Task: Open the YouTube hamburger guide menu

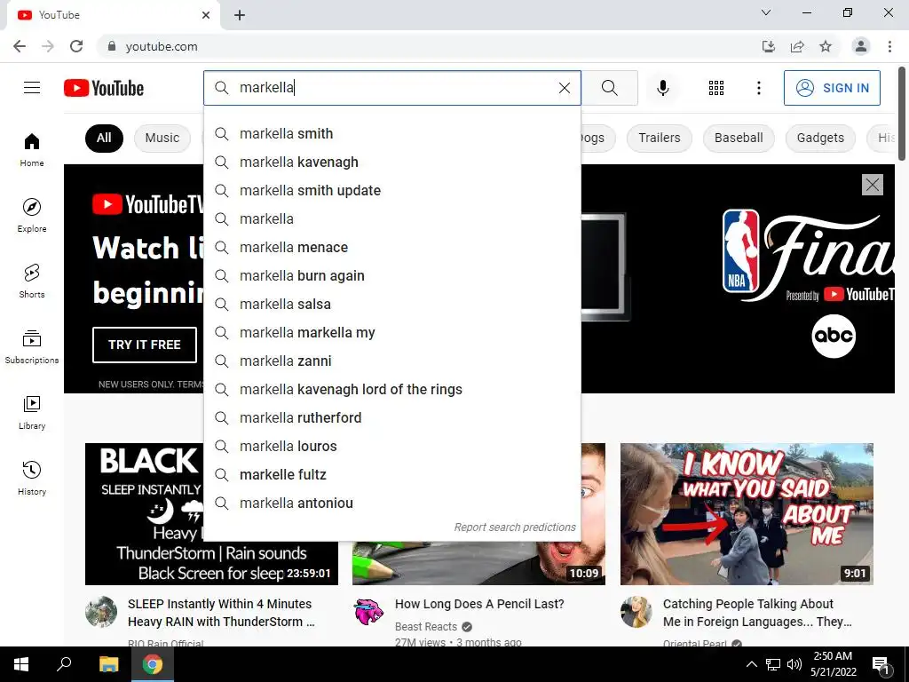Action: (32, 88)
